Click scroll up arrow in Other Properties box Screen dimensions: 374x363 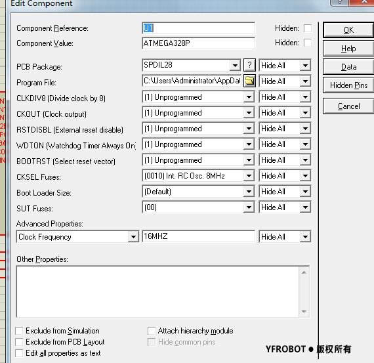point(304,272)
